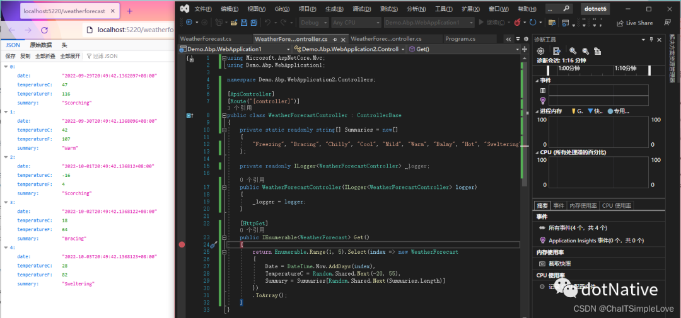Click the Open File folder icon
Viewport: 681px width, 318px height.
(234, 23)
